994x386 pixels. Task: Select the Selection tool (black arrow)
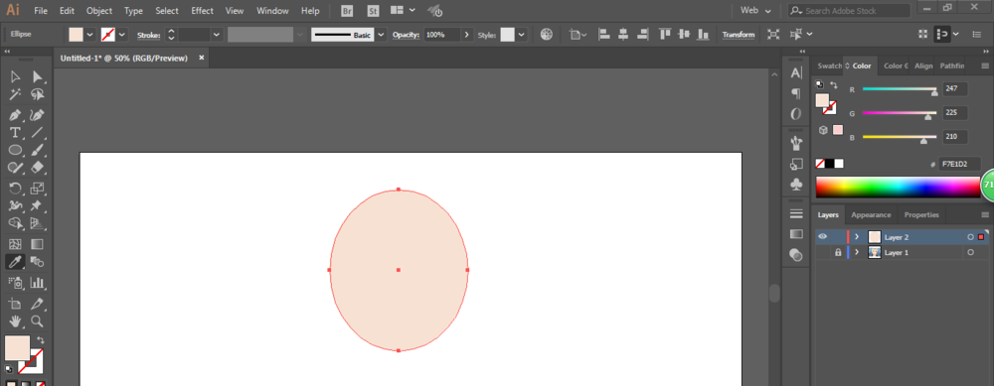coord(15,77)
